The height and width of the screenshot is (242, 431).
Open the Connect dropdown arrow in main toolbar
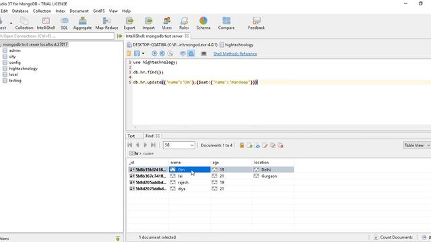(x=11, y=24)
